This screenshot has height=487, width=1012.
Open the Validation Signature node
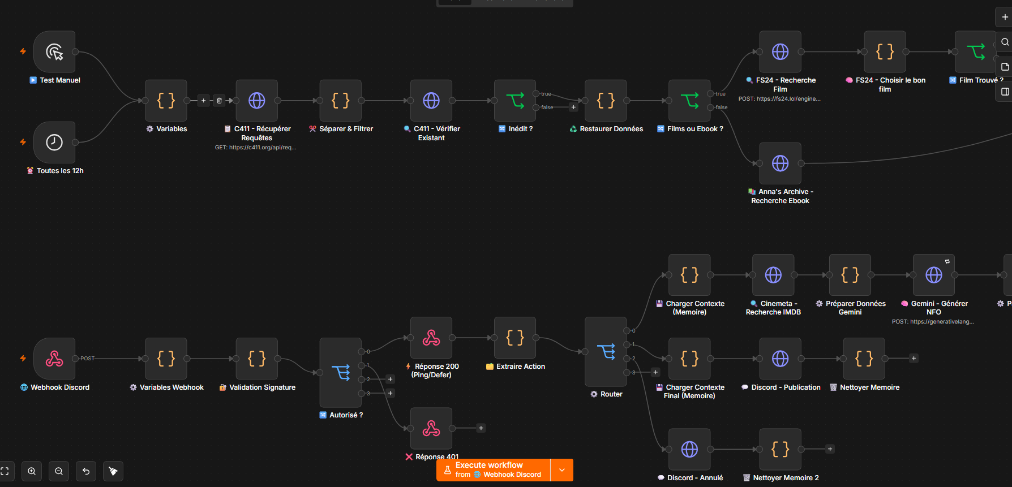coord(256,359)
